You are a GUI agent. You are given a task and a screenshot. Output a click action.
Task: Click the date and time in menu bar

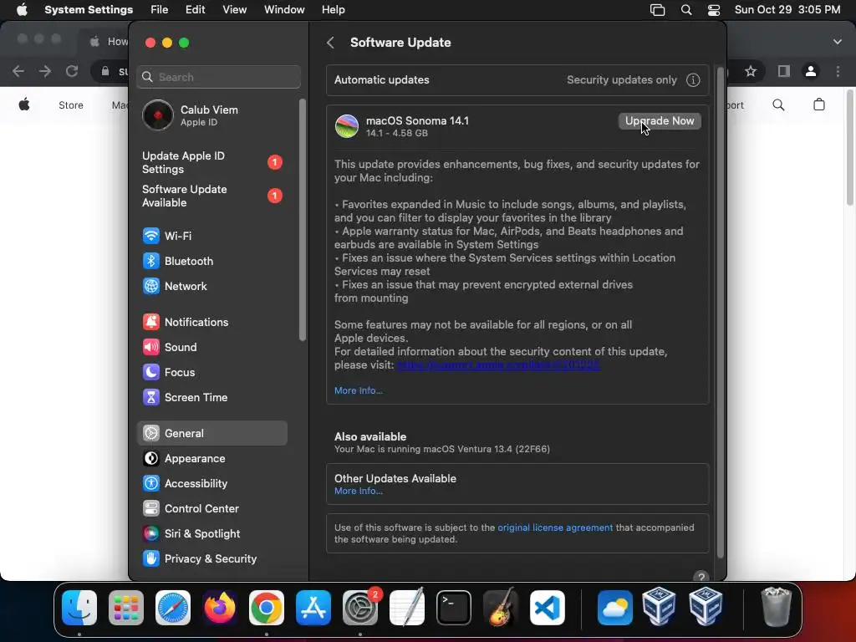click(787, 10)
